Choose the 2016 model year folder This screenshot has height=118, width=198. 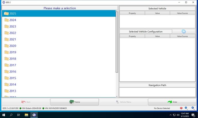click(59, 72)
